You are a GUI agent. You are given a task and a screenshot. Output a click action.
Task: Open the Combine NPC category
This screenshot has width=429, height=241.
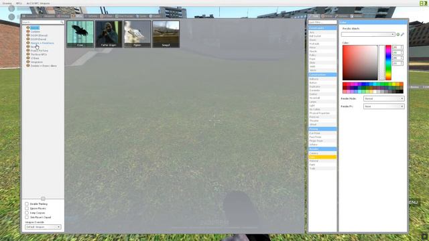tap(35, 31)
